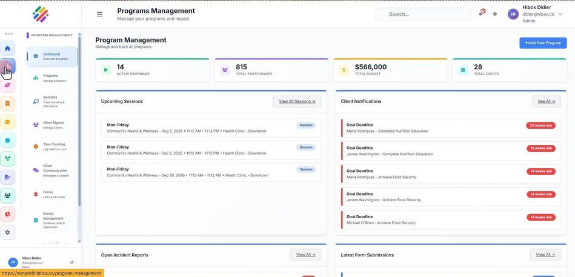This screenshot has height=277, width=575.
Task: Click See All in Client Notifications
Action: [547, 101]
